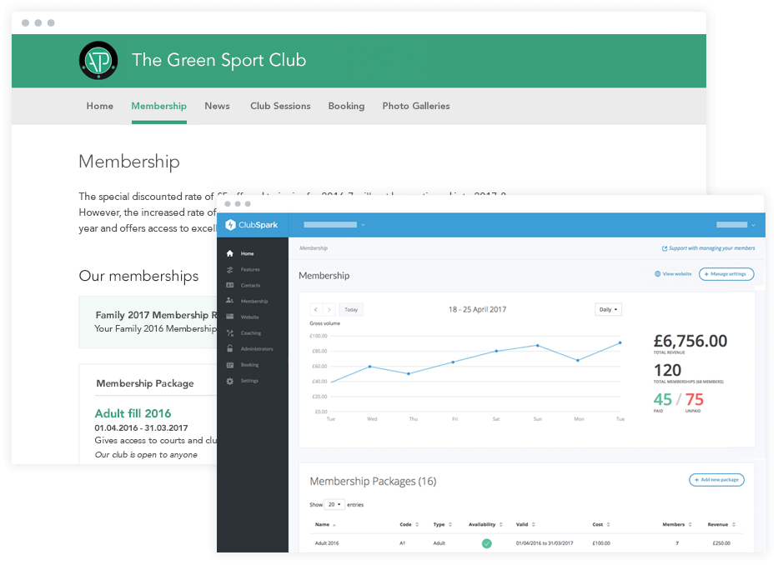Go to the previous date range arrow
778x565 pixels.
pyautogui.click(x=316, y=309)
